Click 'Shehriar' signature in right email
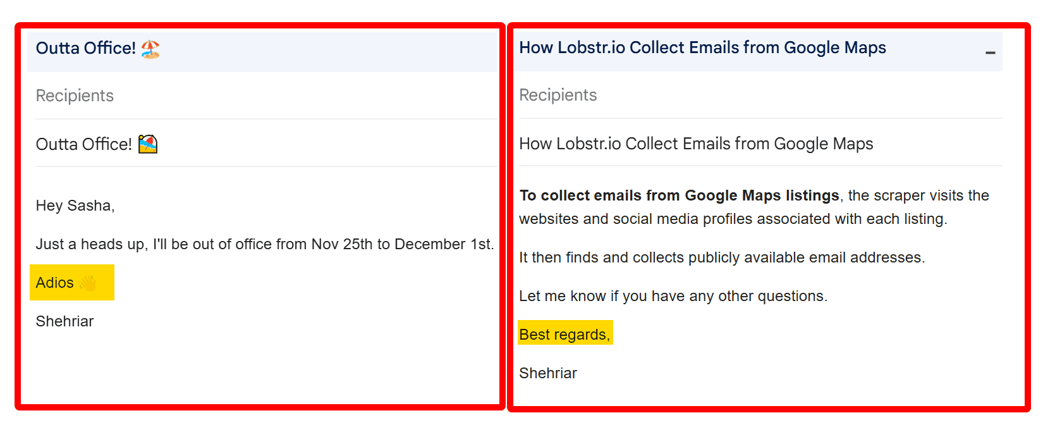This screenshot has width=1043, height=432. [548, 374]
